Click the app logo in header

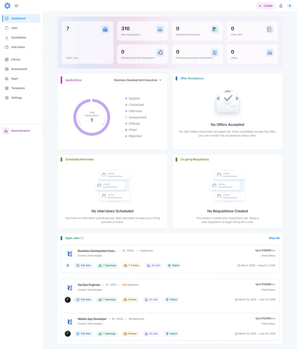coord(7,6)
